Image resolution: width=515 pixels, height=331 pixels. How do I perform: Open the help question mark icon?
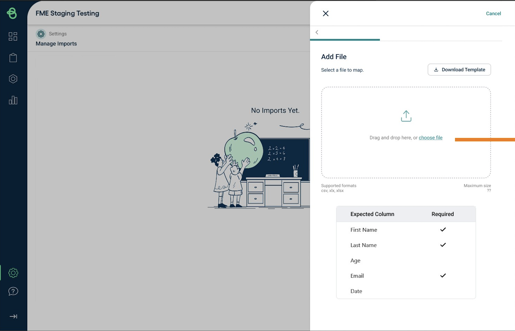point(13,291)
